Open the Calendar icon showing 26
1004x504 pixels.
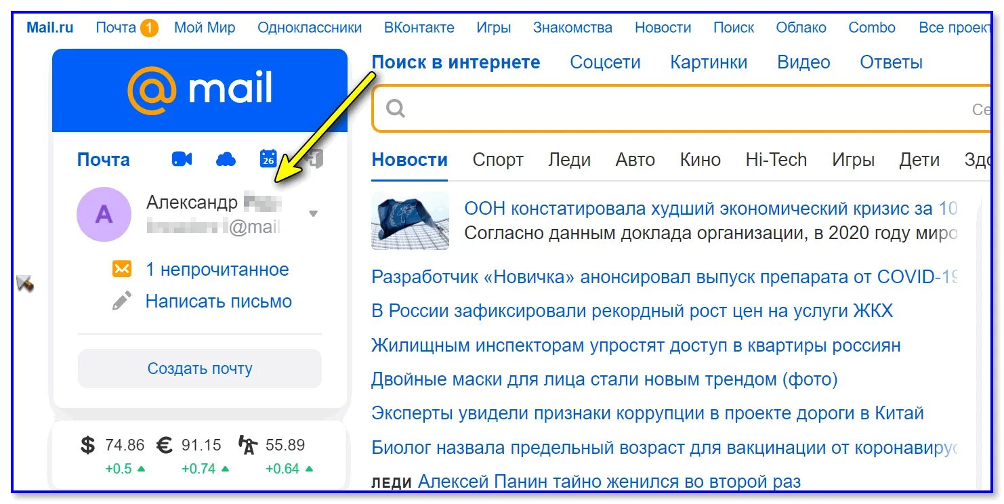click(268, 159)
